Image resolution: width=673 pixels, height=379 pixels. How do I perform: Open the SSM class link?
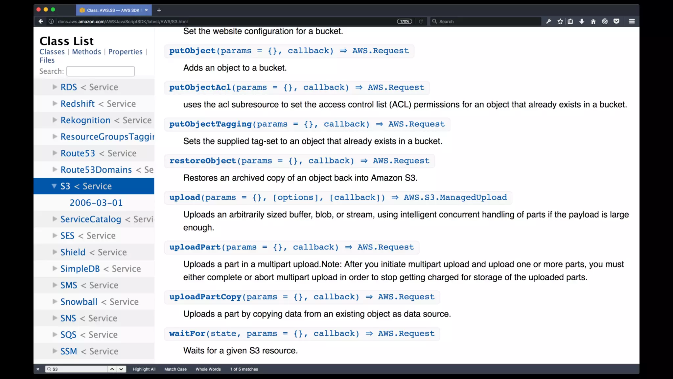coord(69,351)
